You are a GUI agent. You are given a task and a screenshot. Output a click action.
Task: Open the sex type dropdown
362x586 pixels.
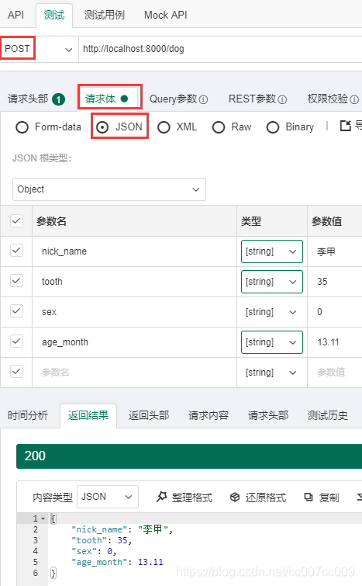(x=271, y=312)
